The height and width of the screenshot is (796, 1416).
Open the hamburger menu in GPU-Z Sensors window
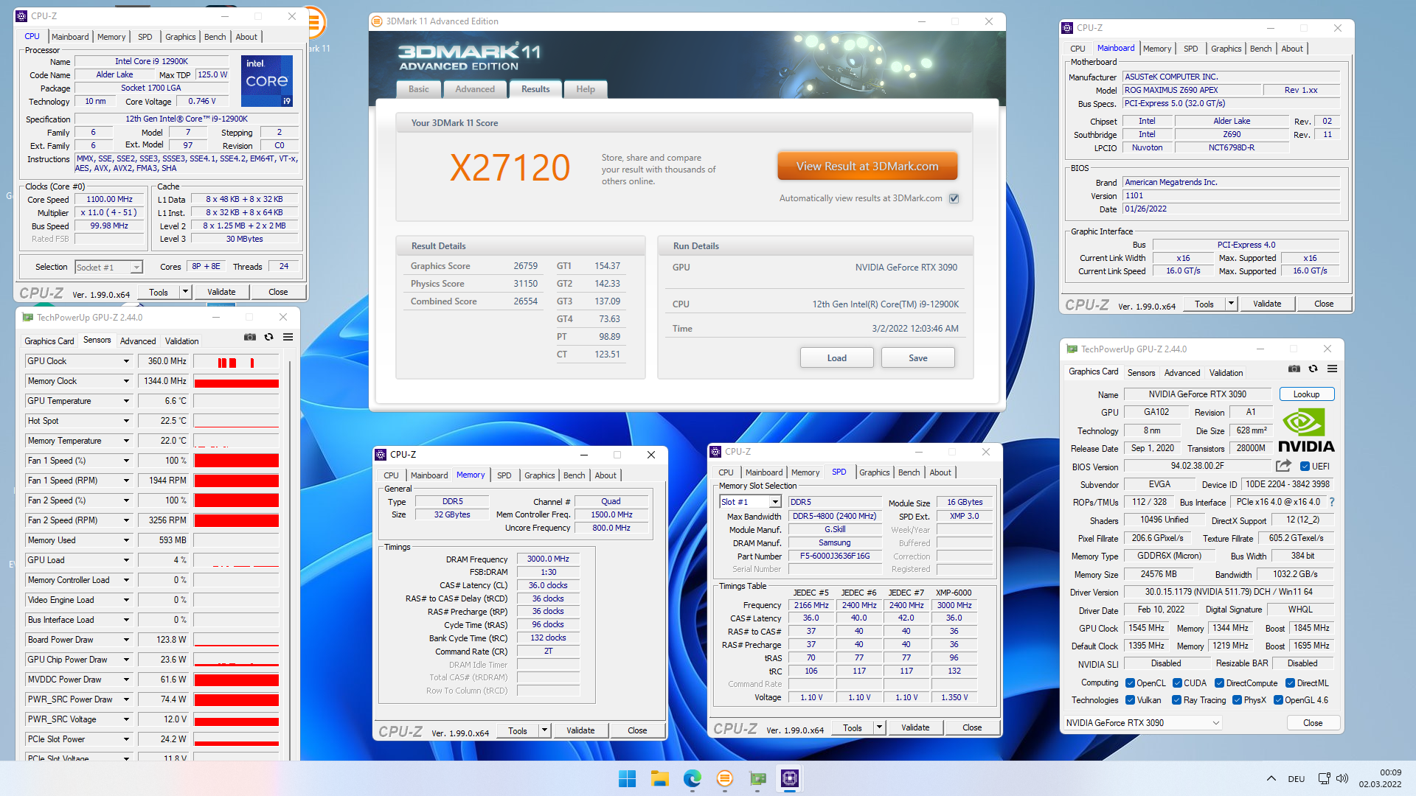point(288,338)
